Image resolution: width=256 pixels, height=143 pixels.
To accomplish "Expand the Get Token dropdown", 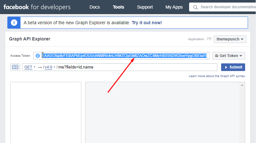I will (228, 56).
